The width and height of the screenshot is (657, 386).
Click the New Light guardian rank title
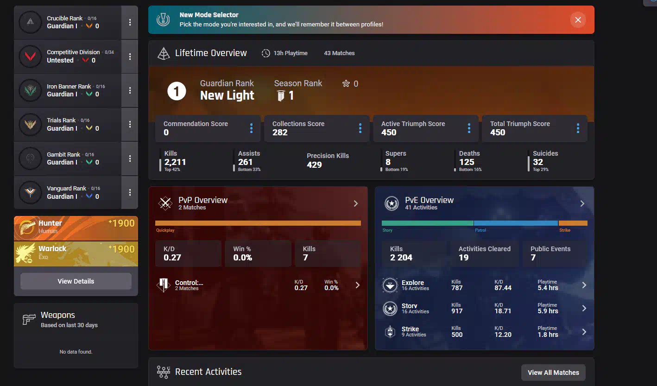pyautogui.click(x=227, y=95)
